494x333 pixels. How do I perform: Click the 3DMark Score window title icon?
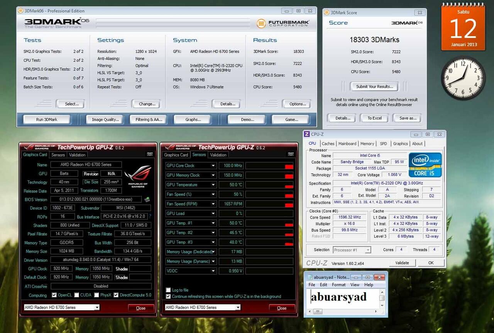click(327, 12)
